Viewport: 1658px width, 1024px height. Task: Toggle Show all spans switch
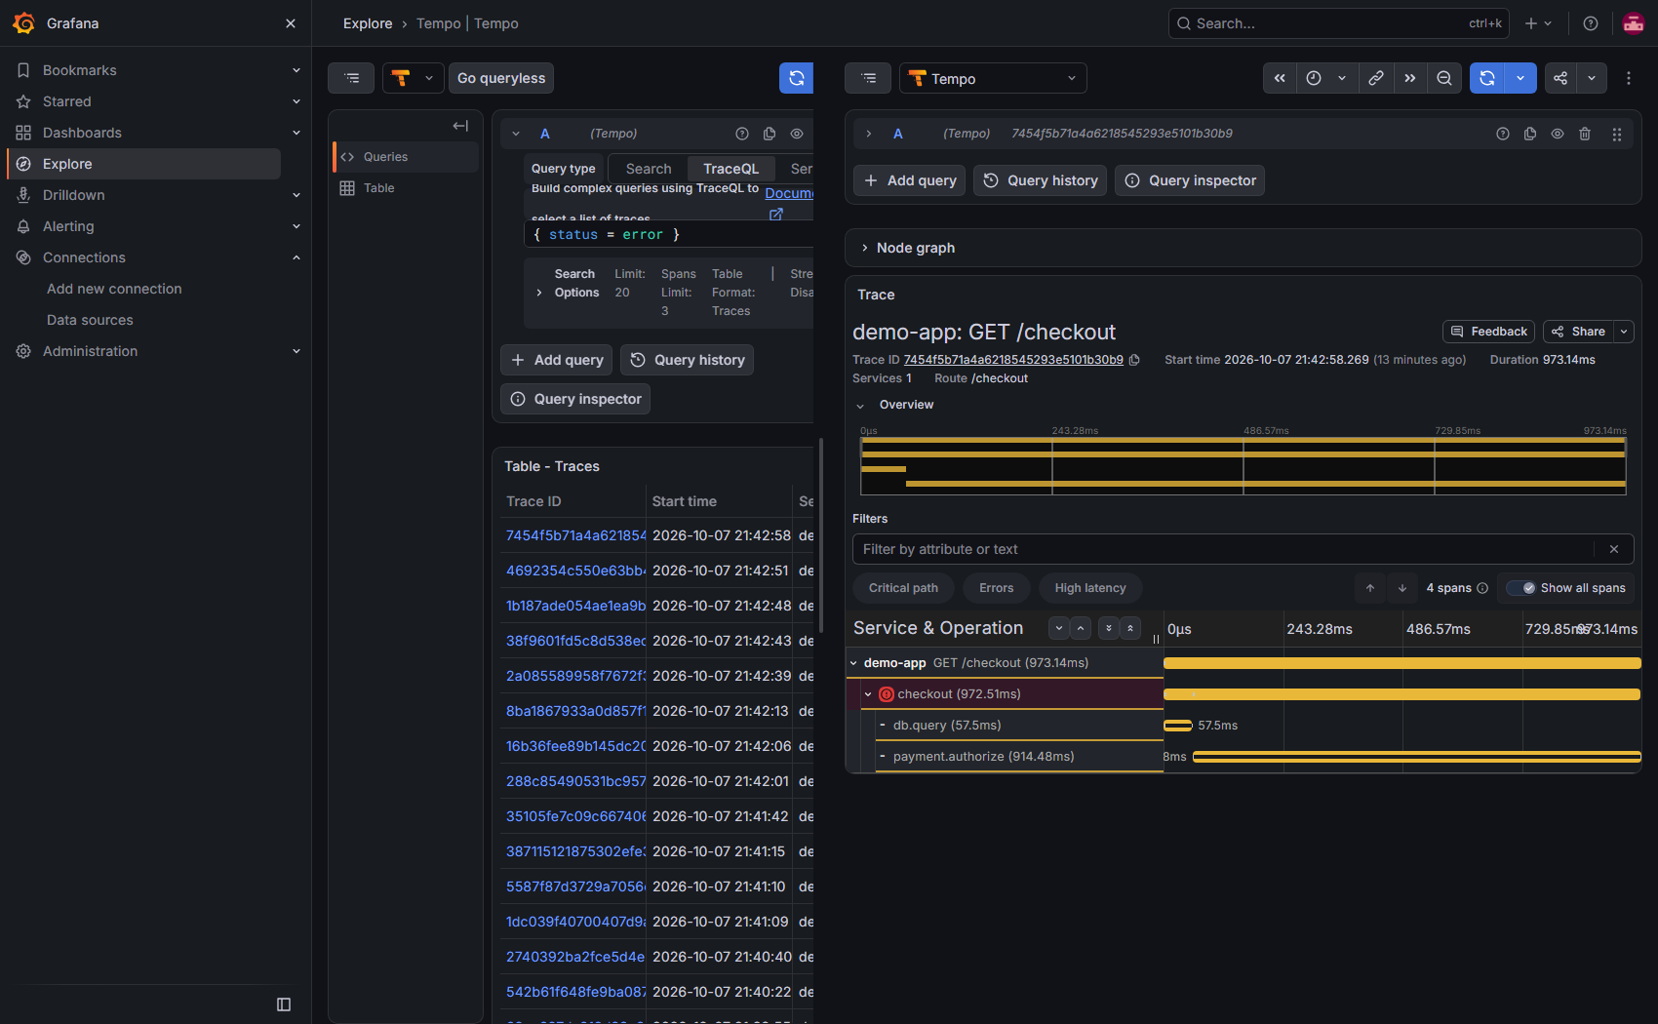point(1520,588)
